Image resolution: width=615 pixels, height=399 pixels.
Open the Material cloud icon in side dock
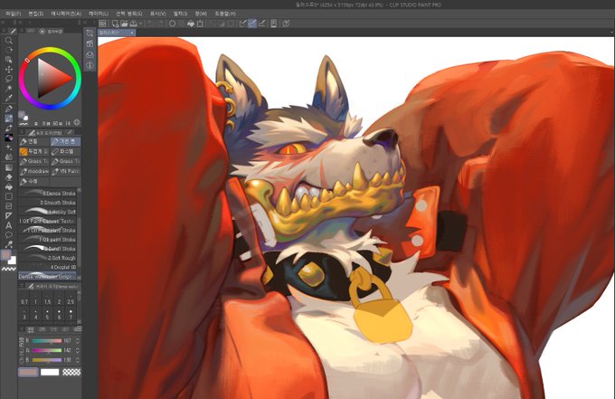point(90,54)
